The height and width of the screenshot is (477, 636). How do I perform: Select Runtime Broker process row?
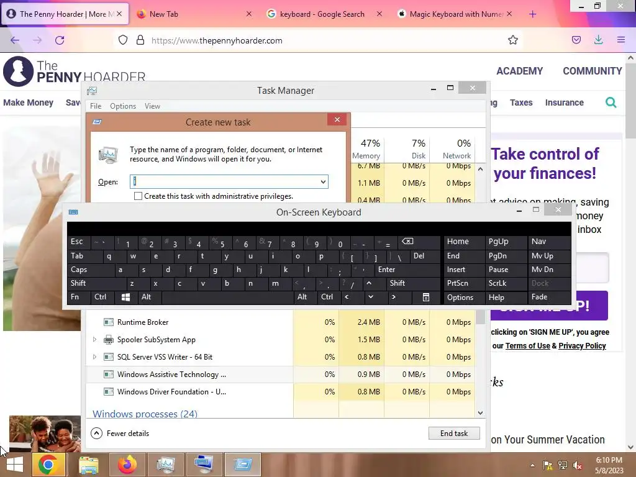click(280, 322)
